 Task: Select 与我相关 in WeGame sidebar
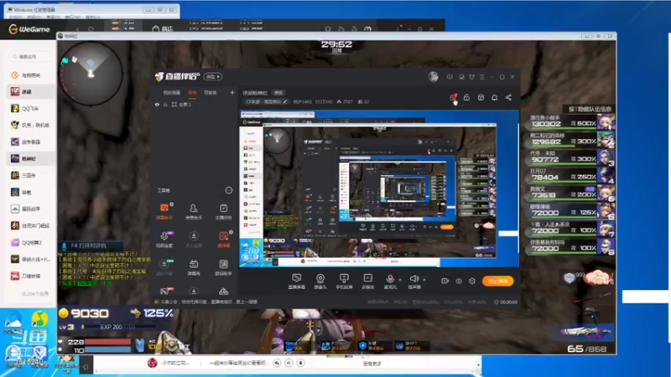tap(31, 75)
